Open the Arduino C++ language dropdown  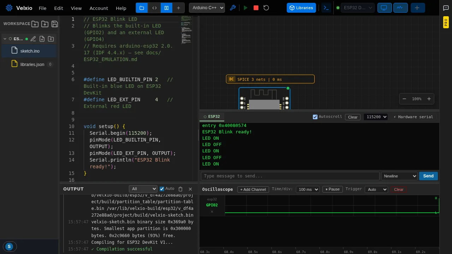coord(207,8)
